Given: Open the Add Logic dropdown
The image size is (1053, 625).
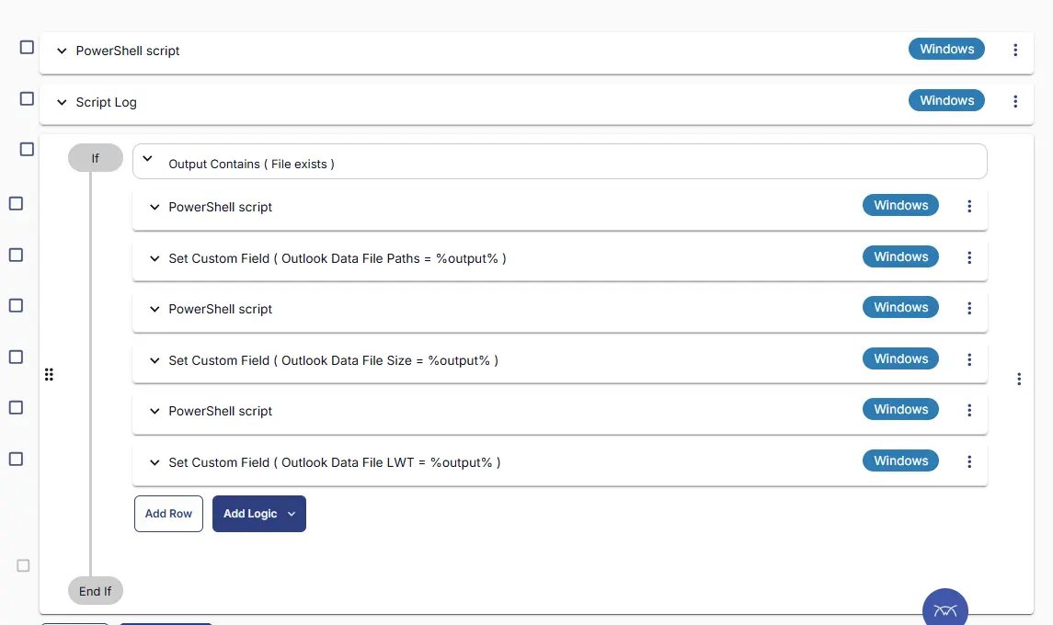Looking at the screenshot, I should 259,514.
